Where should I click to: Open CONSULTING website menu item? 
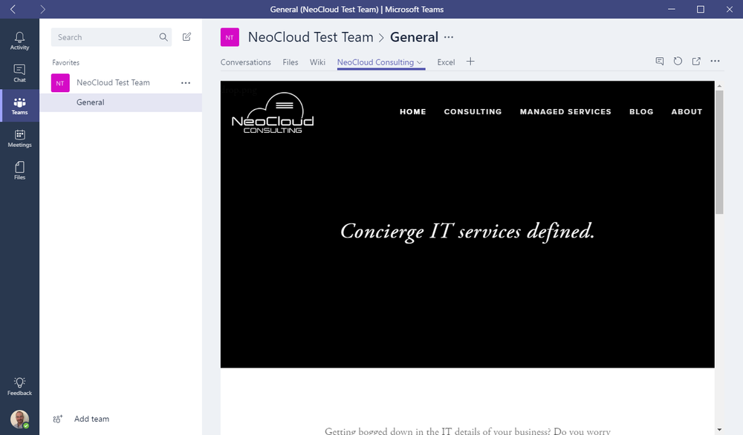[473, 111]
